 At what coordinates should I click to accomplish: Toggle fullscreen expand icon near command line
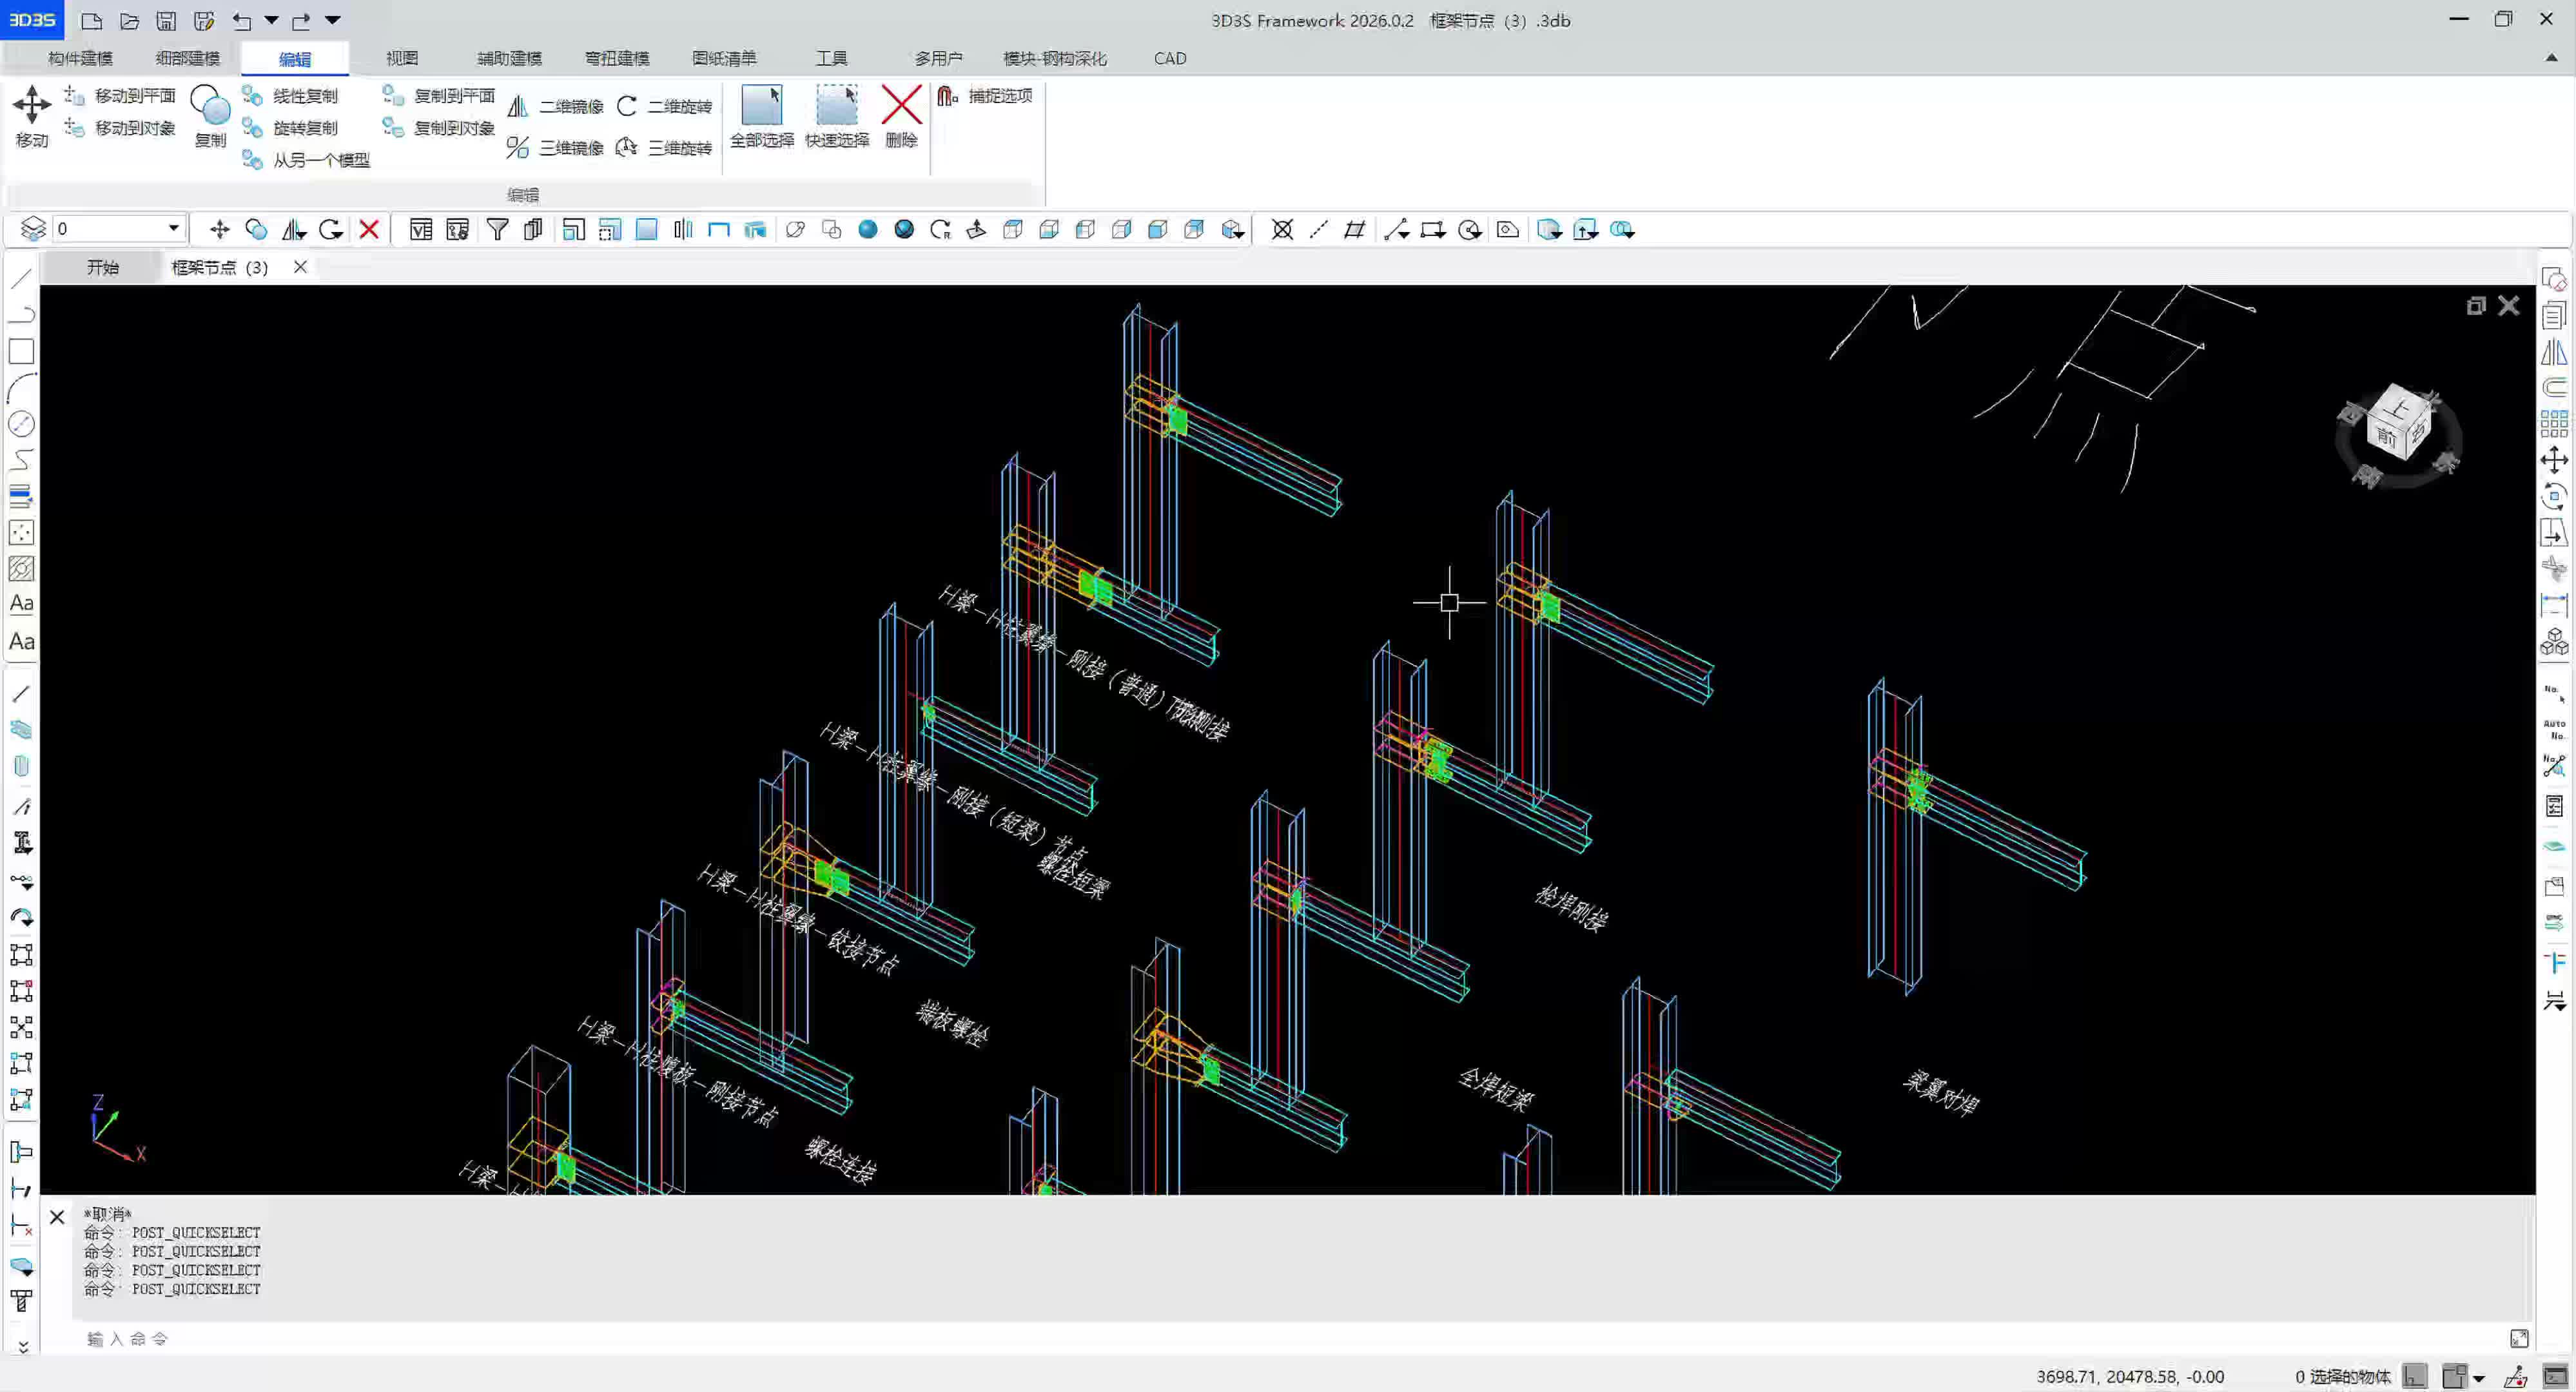(2518, 1338)
